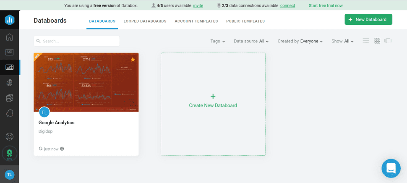This screenshot has height=183, width=407.
Task: Switch to the Looped Databoards tab
Action: point(145,21)
